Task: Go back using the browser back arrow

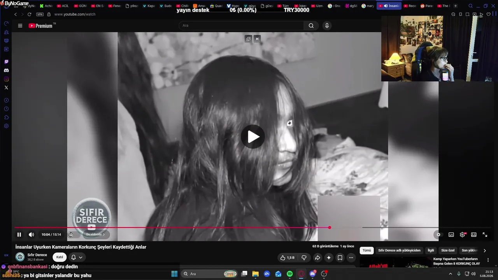Action: click(x=16, y=14)
